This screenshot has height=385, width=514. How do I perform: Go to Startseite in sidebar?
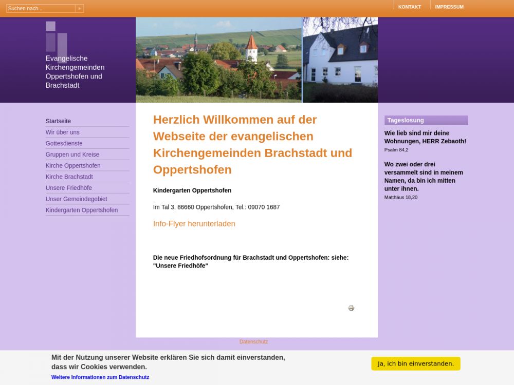coord(58,121)
